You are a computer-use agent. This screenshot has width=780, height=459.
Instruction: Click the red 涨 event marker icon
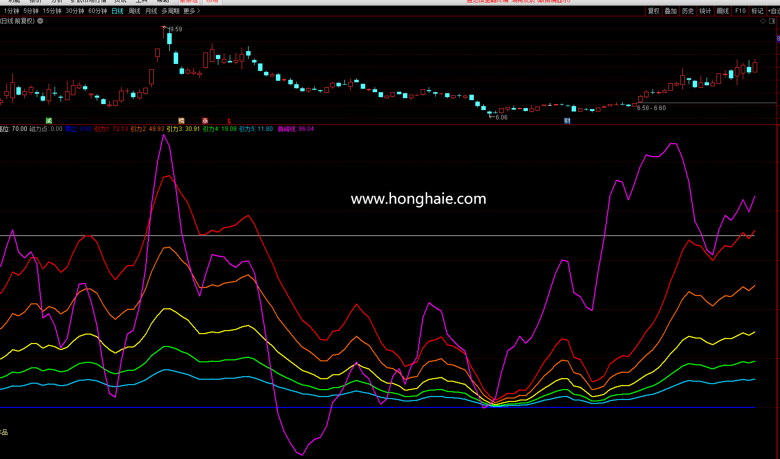(205, 121)
